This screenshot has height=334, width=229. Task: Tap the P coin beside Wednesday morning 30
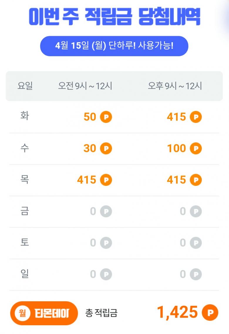click(x=106, y=148)
